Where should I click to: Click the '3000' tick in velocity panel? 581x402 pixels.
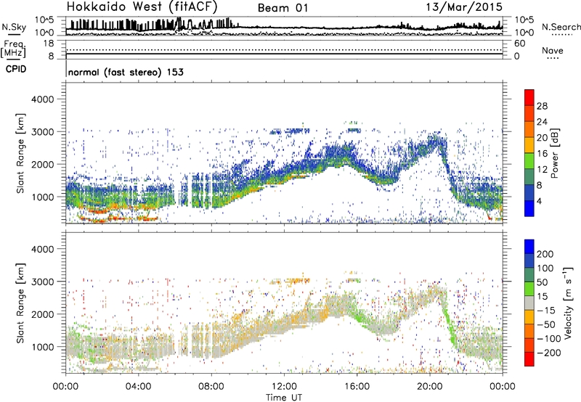pos(43,282)
